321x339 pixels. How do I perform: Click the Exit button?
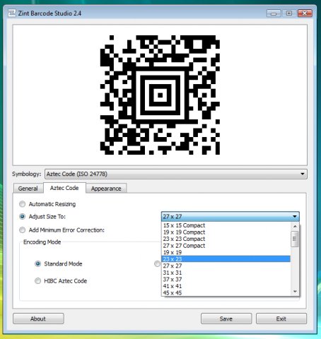click(x=281, y=319)
